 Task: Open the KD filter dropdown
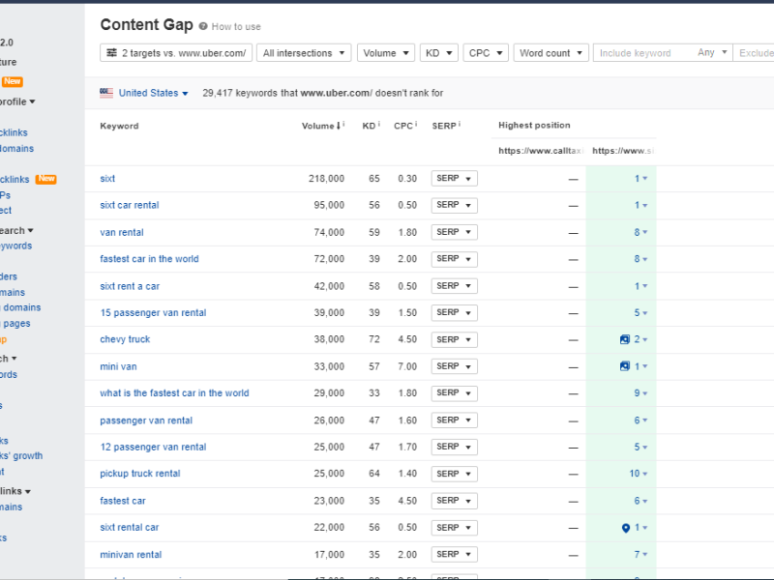438,53
